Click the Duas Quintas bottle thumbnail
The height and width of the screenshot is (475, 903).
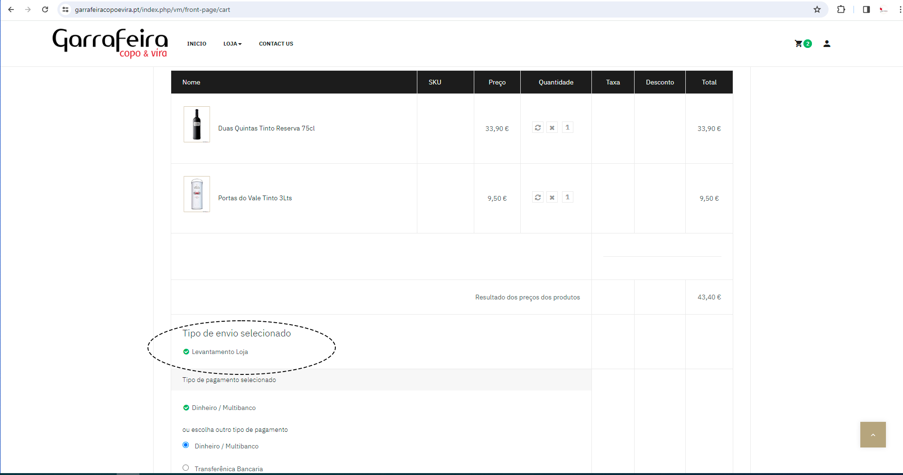197,124
